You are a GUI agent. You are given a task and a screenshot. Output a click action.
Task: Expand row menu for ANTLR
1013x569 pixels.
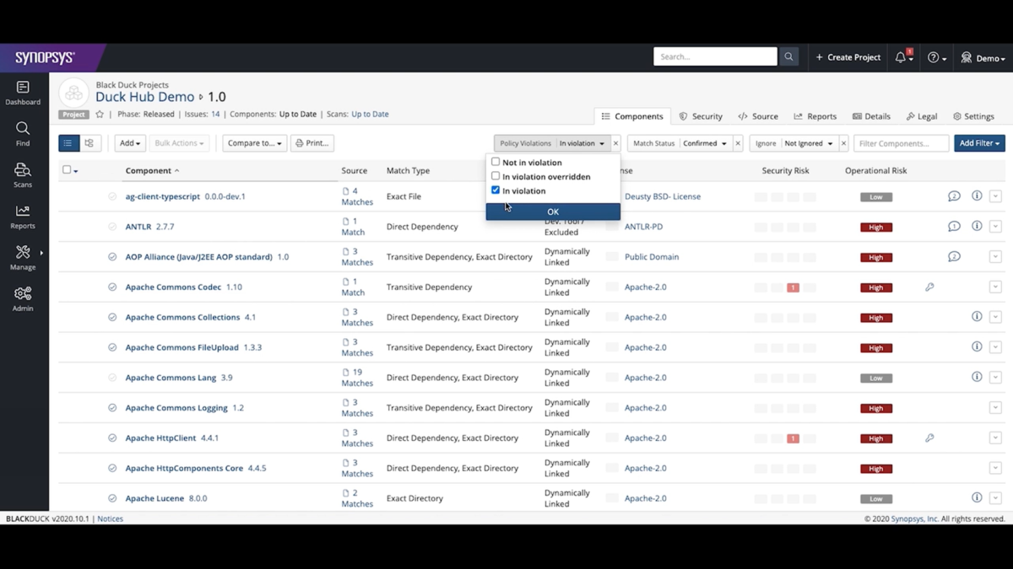995,227
